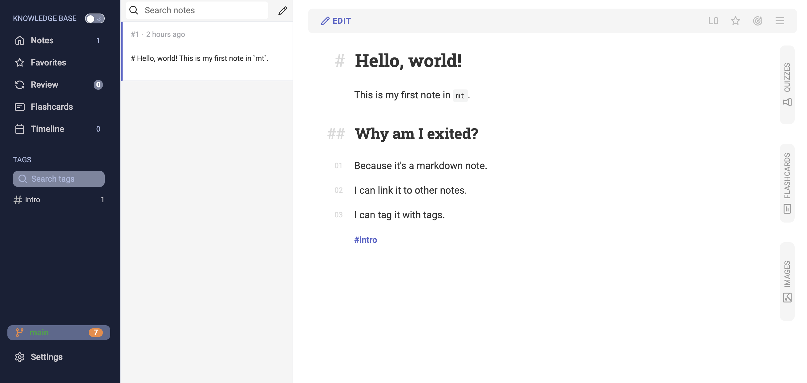The height and width of the screenshot is (383, 807).
Task: Click the main git branch indicator
Action: (x=59, y=332)
